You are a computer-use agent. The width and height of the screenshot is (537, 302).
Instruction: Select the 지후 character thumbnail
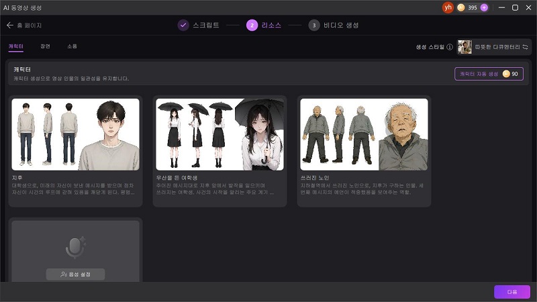tap(75, 135)
